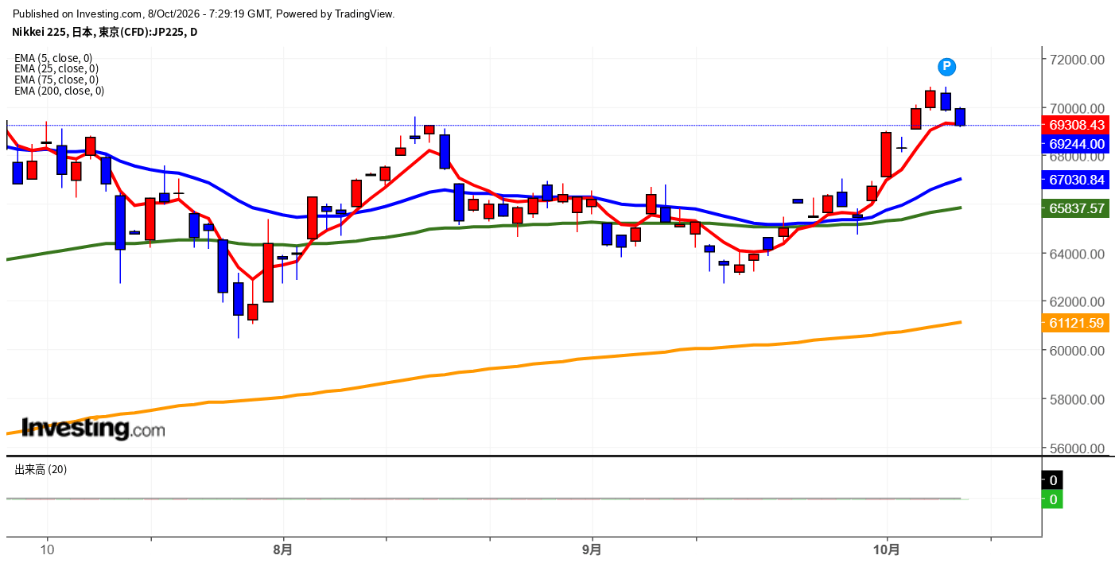The height and width of the screenshot is (563, 1115).
Task: Click the 9月 date axis label
Action: [592, 549]
